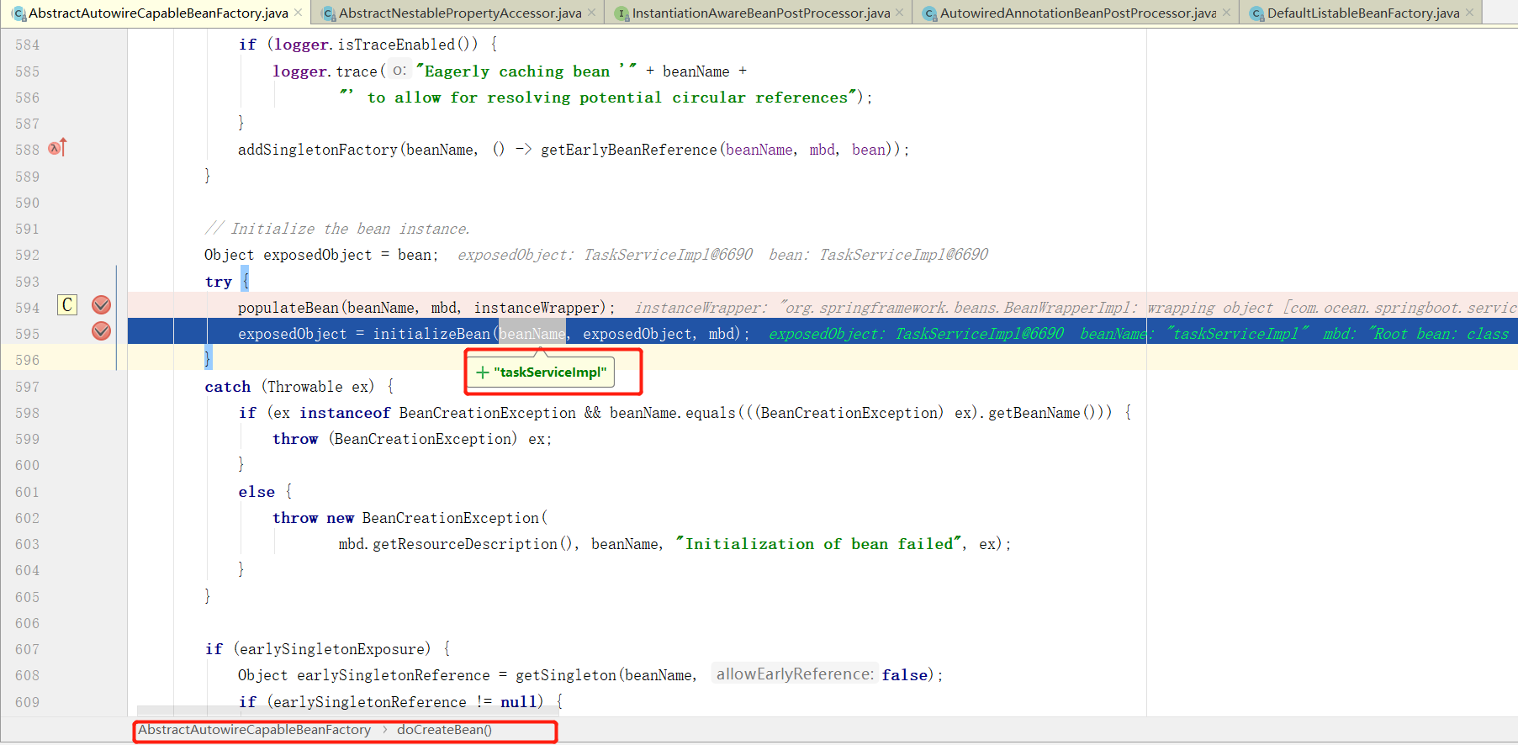Click initializeBean method call on line 595

pyautogui.click(x=431, y=334)
